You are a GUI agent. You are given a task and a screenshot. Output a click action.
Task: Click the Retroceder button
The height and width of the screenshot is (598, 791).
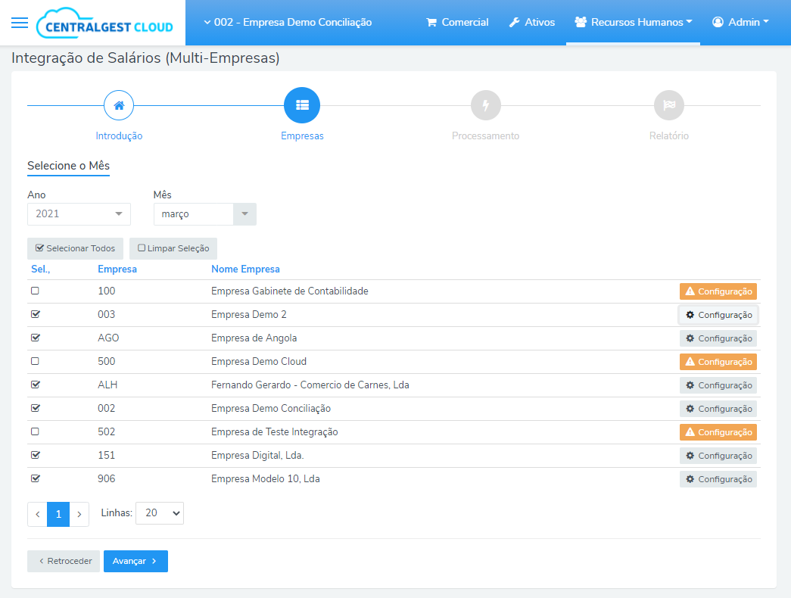[64, 561]
